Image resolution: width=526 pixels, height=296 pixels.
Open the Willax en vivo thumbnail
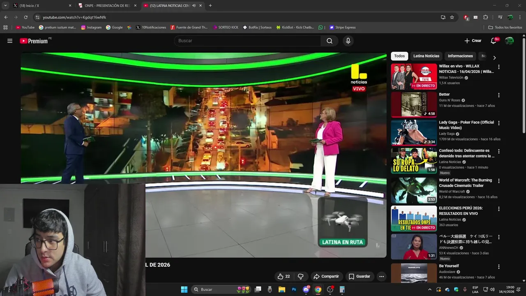tap(414, 76)
